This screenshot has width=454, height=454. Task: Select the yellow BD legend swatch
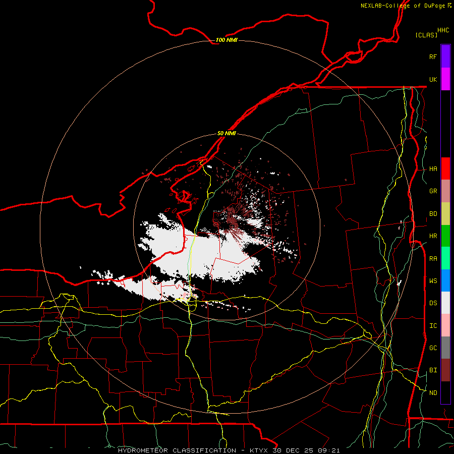(445, 214)
